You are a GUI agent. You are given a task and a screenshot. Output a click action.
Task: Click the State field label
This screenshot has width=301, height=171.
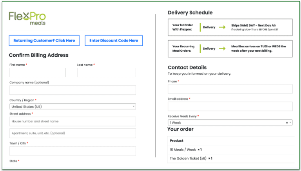[15, 161]
